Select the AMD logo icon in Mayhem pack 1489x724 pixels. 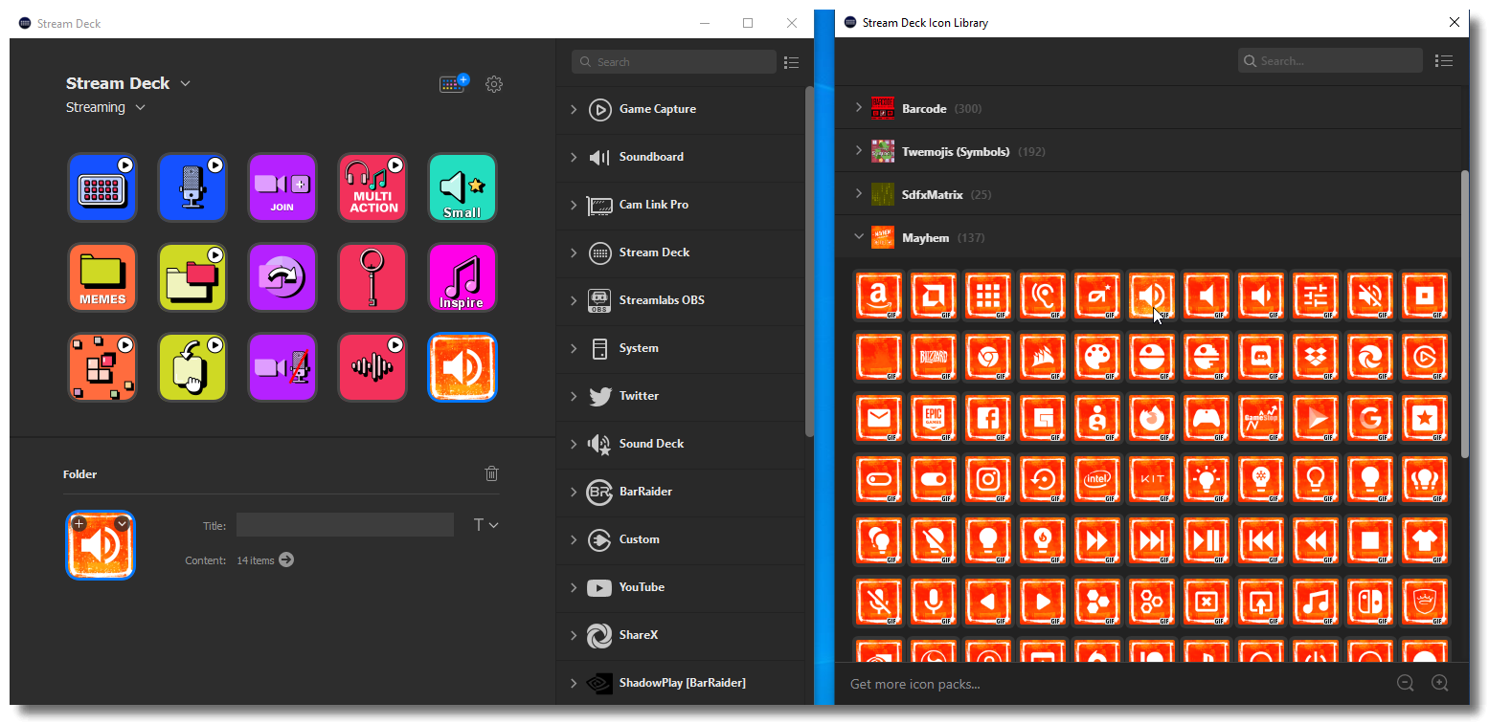coord(933,296)
